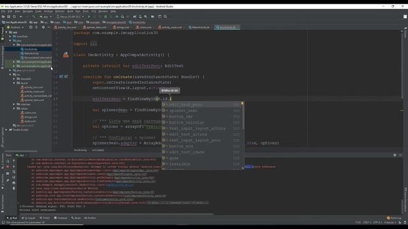Open the File menu
The width and height of the screenshot is (408, 229).
(x=3, y=11)
